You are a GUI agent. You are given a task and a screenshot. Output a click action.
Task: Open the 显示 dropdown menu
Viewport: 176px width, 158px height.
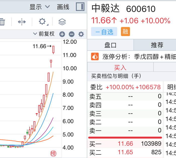tap(40, 7)
